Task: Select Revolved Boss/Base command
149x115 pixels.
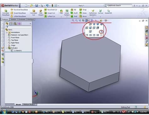Action: pos(19,10)
